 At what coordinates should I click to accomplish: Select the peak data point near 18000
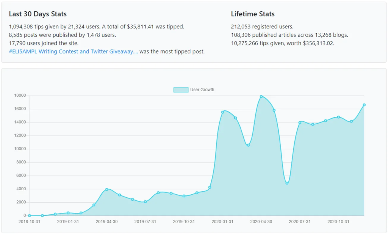[x=261, y=96]
